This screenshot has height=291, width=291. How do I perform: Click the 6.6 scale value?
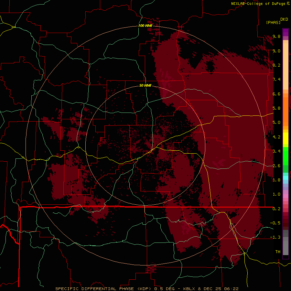pos(276,94)
